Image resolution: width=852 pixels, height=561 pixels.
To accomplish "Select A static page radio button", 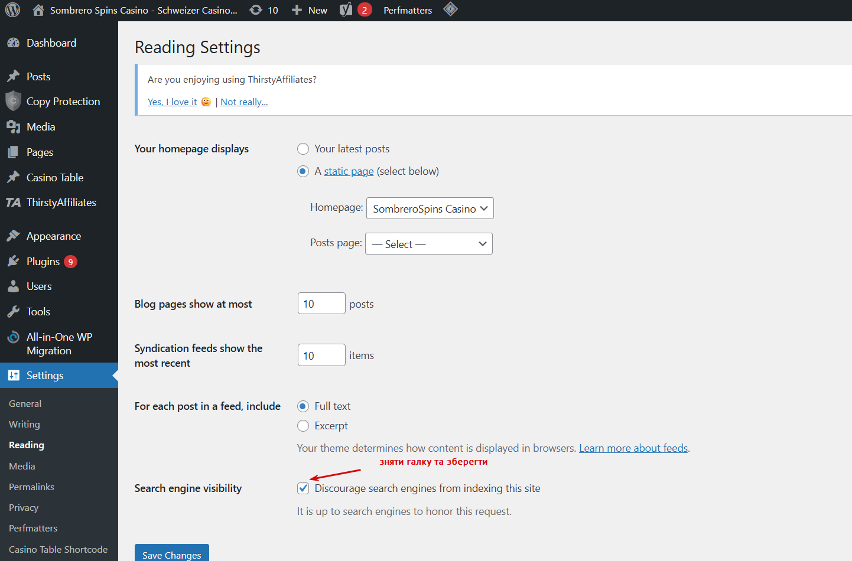I will [303, 171].
